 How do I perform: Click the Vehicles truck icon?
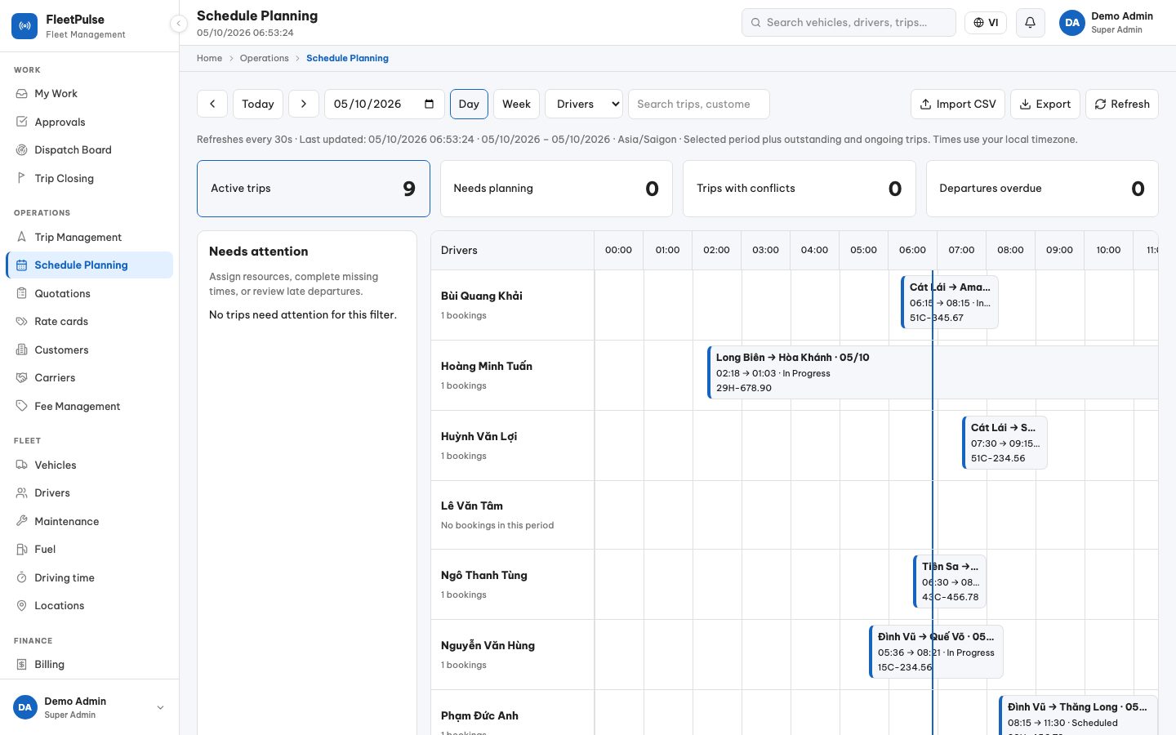[22, 465]
